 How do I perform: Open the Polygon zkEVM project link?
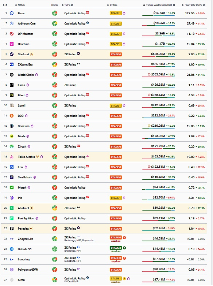click(28, 270)
